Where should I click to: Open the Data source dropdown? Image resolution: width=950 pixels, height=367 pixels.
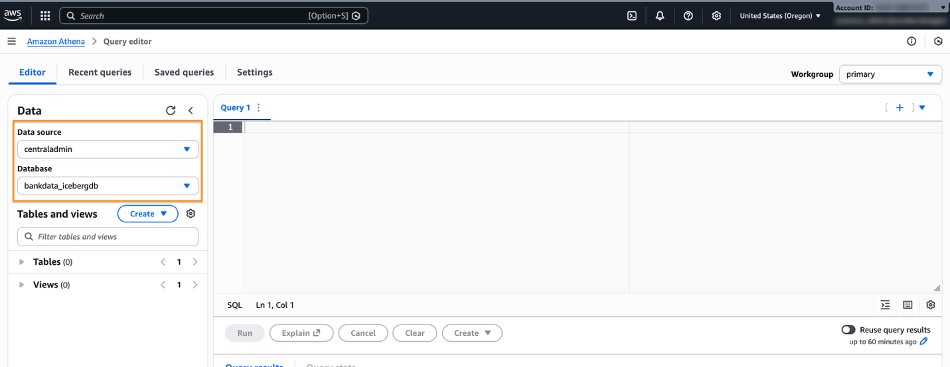(107, 149)
